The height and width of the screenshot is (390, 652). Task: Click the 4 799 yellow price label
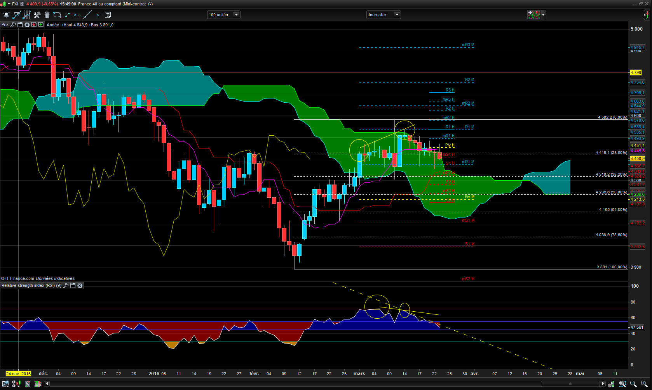(636, 72)
